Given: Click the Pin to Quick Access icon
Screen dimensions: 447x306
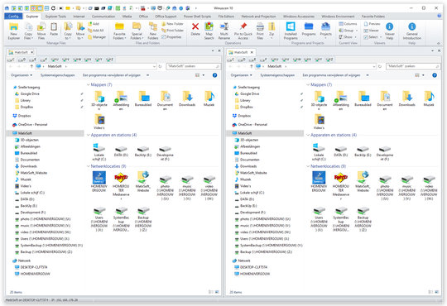Looking at the screenshot, I should 243,31.
